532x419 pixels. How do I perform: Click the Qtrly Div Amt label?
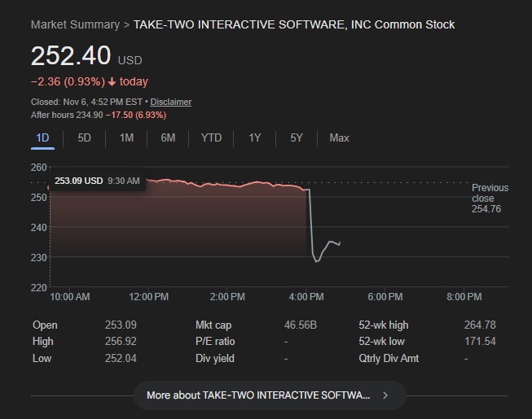(x=389, y=358)
